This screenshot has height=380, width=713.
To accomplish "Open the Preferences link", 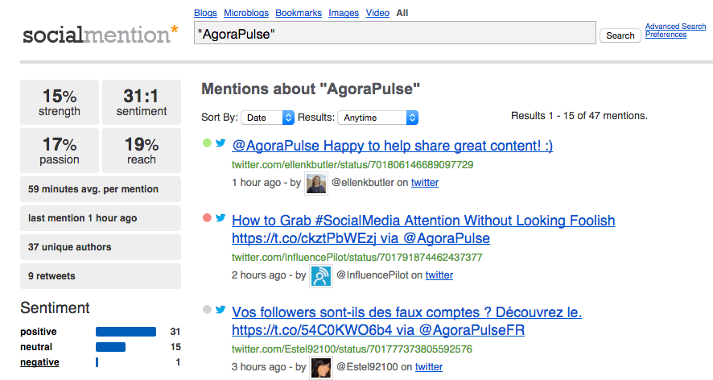I will pos(666,35).
